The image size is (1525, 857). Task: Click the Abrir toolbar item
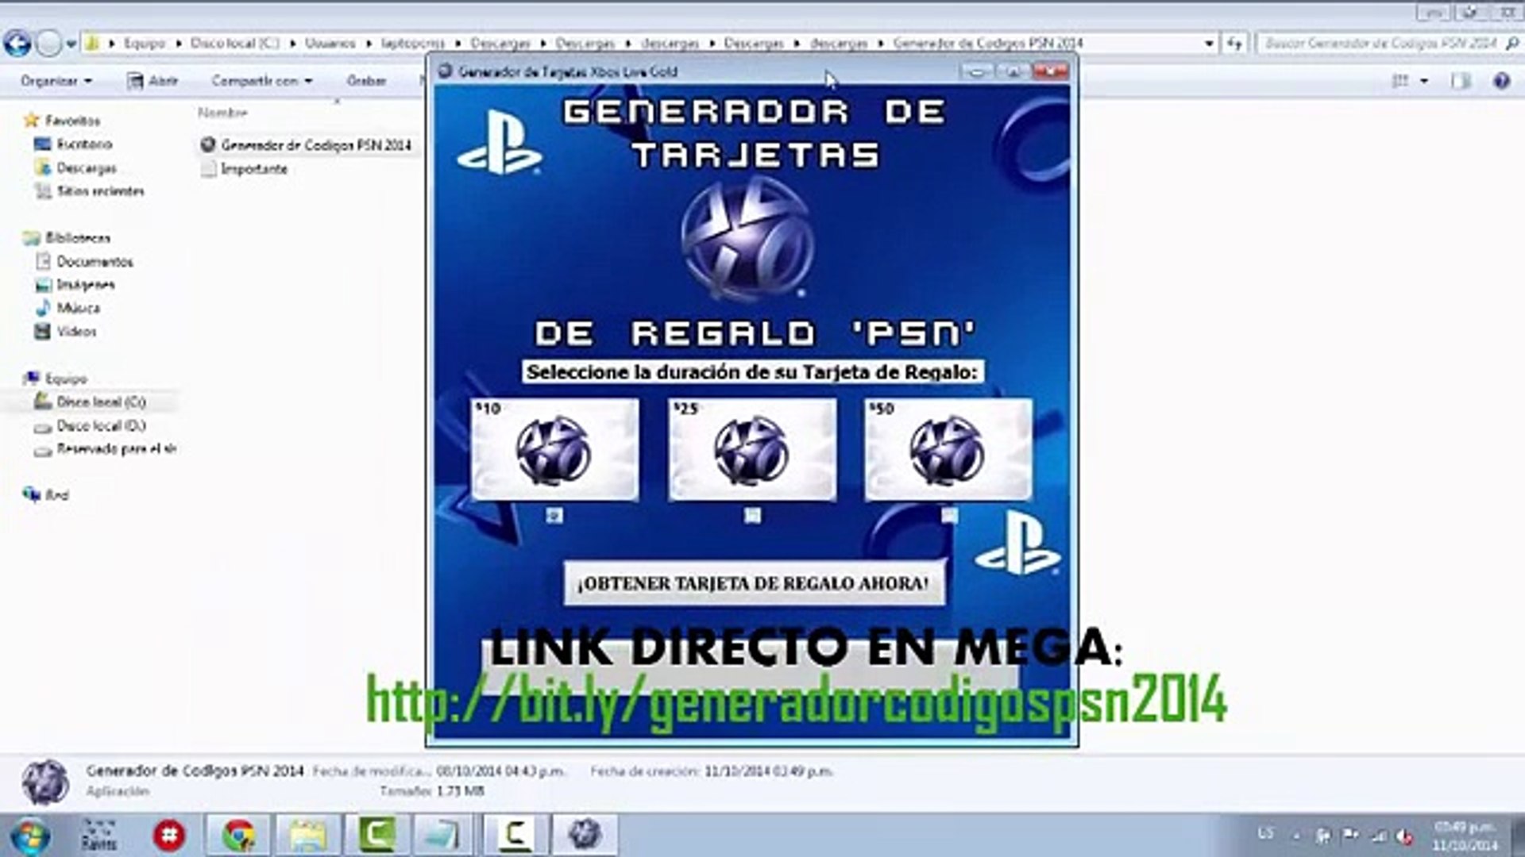pos(153,81)
